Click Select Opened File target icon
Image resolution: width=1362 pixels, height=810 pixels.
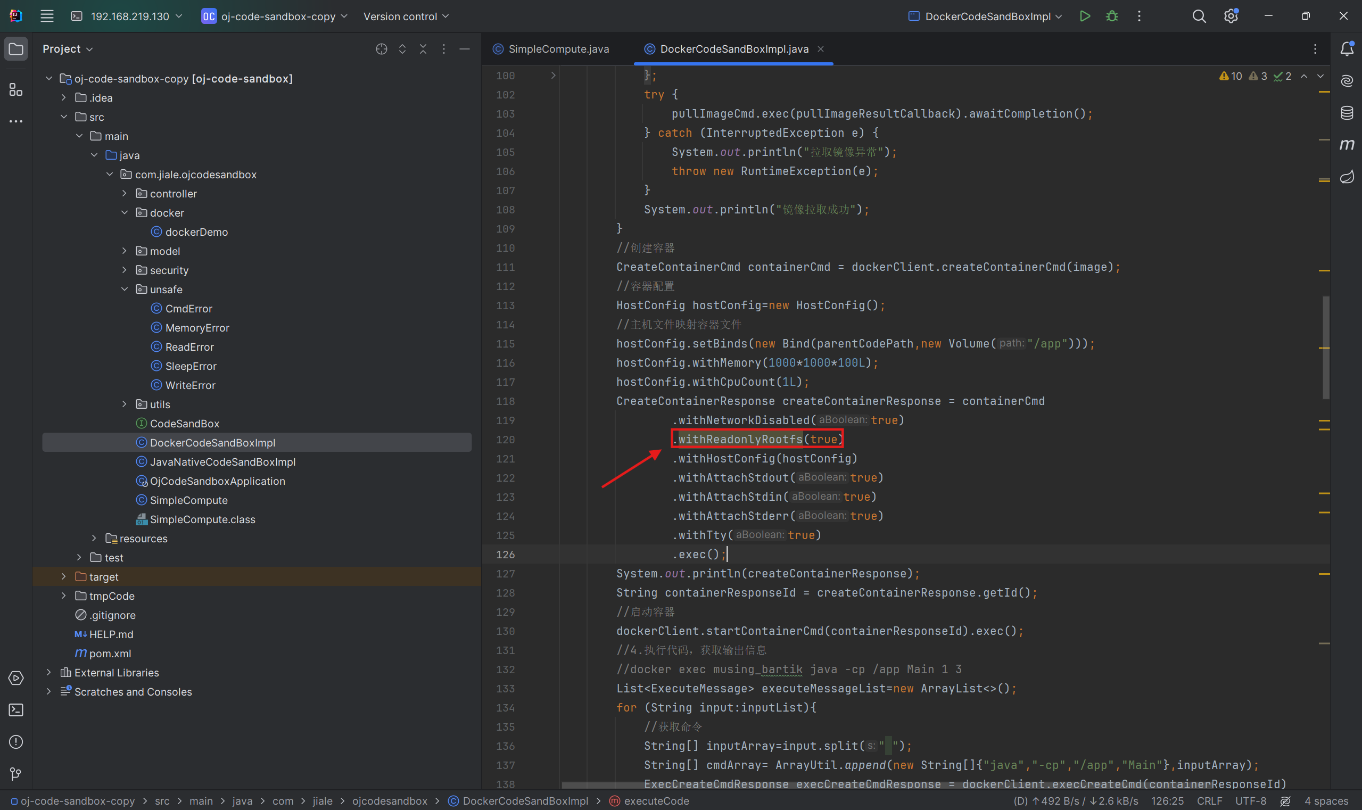382,49
